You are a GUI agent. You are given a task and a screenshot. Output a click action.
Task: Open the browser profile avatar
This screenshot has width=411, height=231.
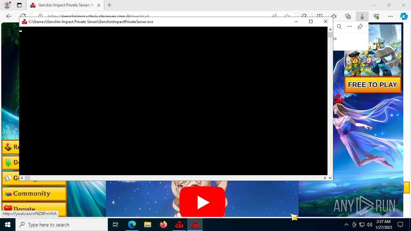(x=7, y=5)
